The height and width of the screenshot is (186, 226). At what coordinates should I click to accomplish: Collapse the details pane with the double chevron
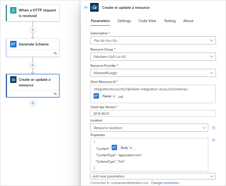tap(86, 7)
